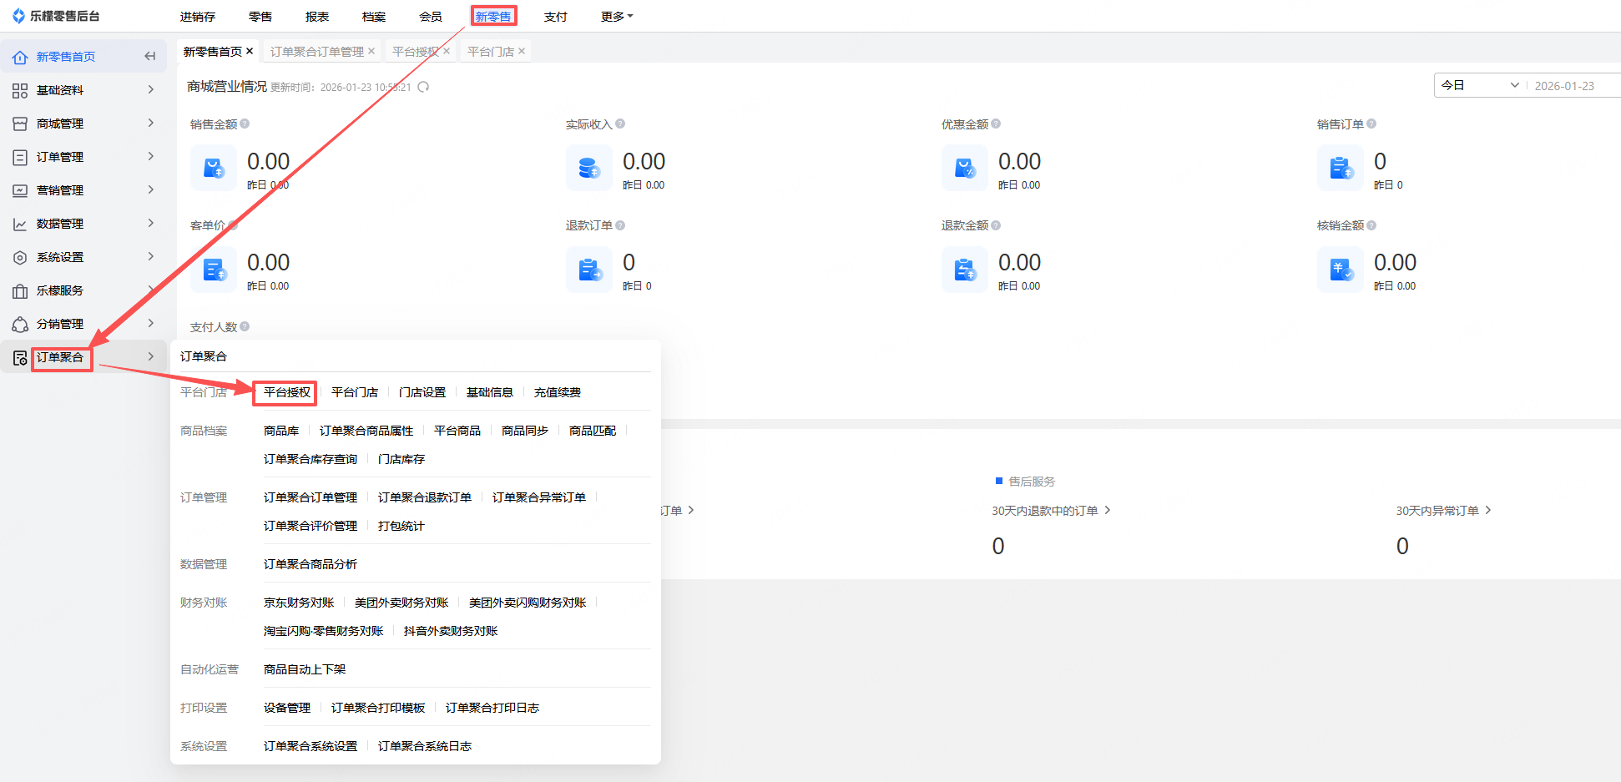Click the 商城管理 shop icon

[20, 124]
